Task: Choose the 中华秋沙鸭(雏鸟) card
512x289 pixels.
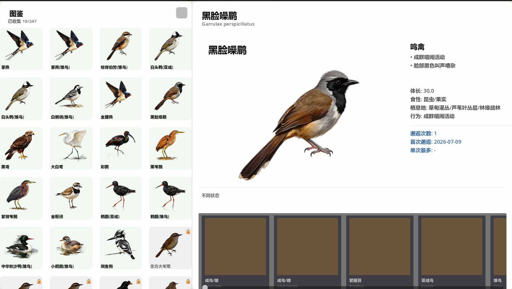Action: pyautogui.click(x=21, y=248)
